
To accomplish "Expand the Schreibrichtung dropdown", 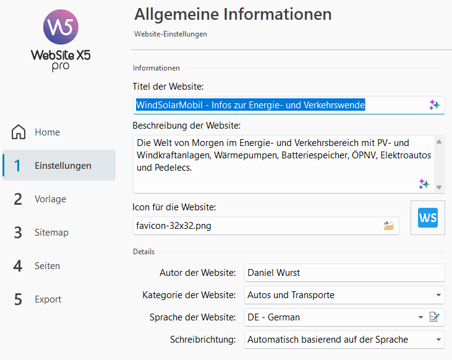I will click(438, 340).
